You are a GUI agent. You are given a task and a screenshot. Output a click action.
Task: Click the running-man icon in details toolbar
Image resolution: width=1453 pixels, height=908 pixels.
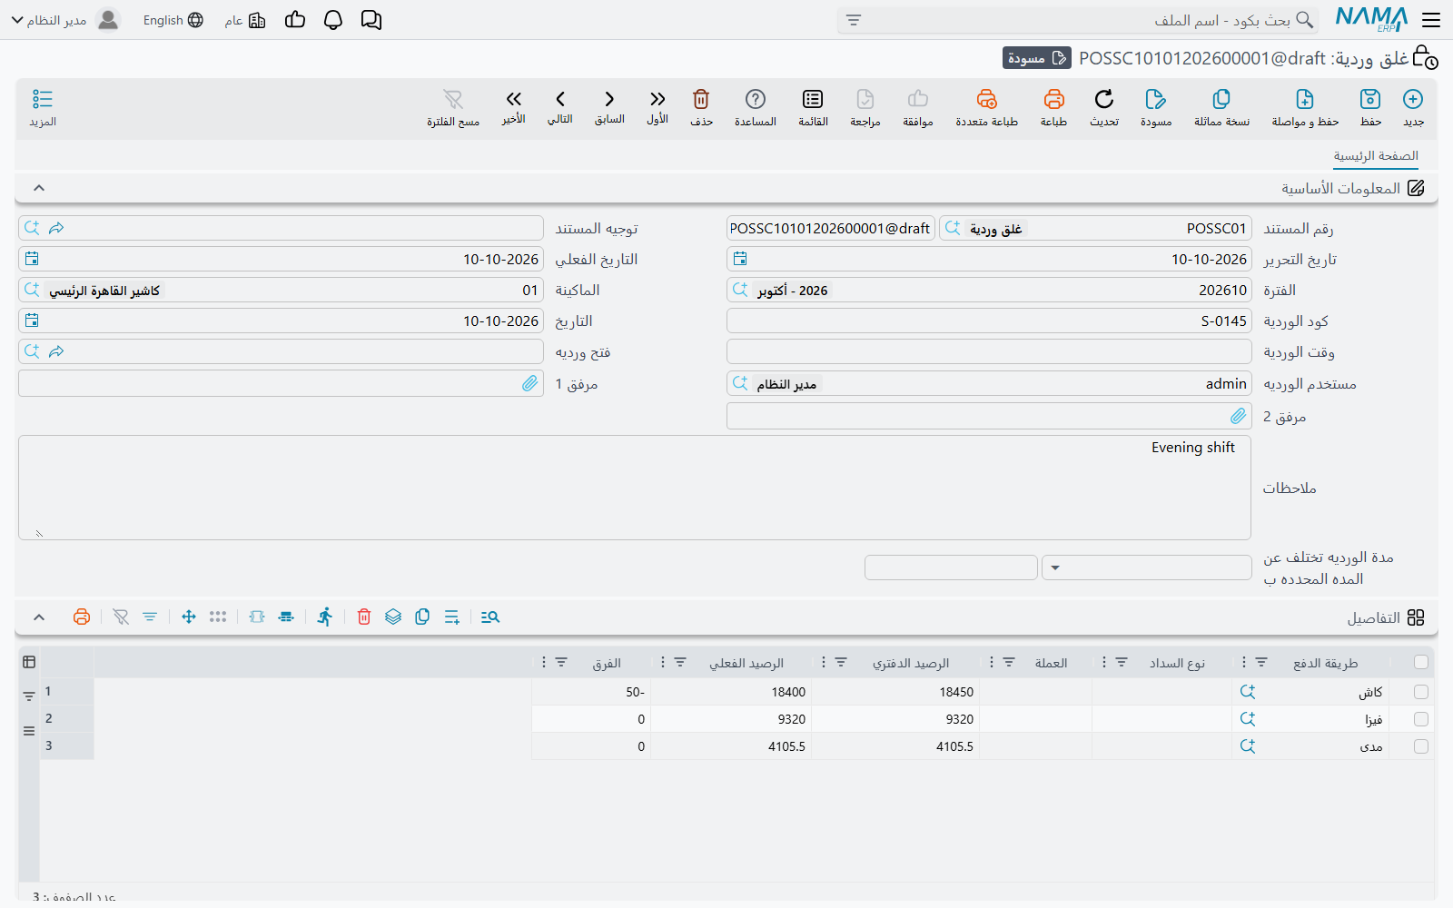(325, 617)
